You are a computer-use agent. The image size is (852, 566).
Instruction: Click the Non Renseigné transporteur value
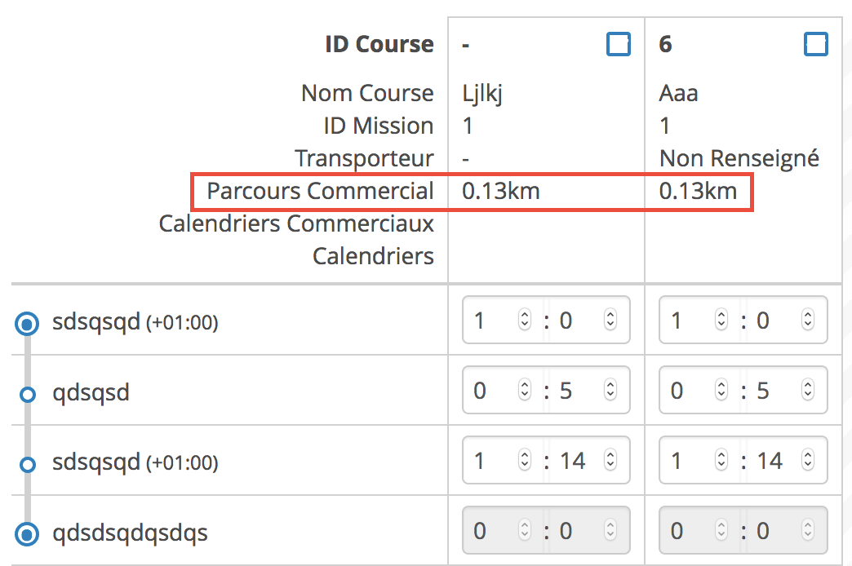point(739,158)
